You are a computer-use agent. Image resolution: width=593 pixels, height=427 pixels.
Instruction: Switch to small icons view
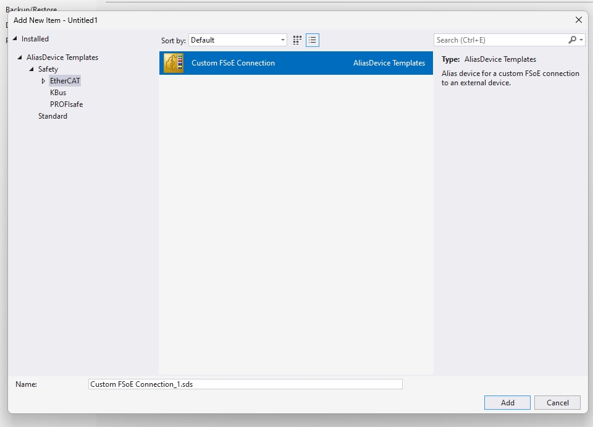click(x=297, y=40)
